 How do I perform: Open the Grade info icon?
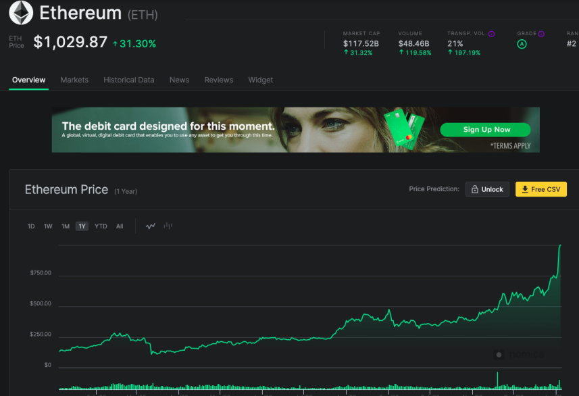point(541,34)
